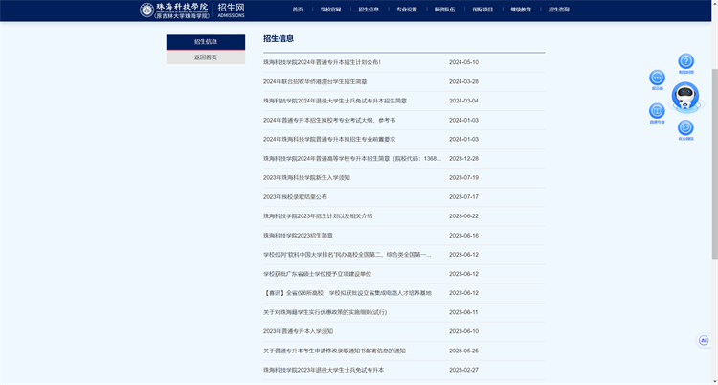Click the 返回首页 sidebar button
Viewport: 718px width, 385px height.
coord(206,57)
